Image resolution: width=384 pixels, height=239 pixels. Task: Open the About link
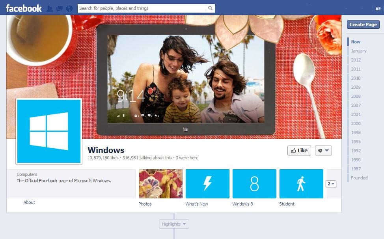[x=29, y=202]
